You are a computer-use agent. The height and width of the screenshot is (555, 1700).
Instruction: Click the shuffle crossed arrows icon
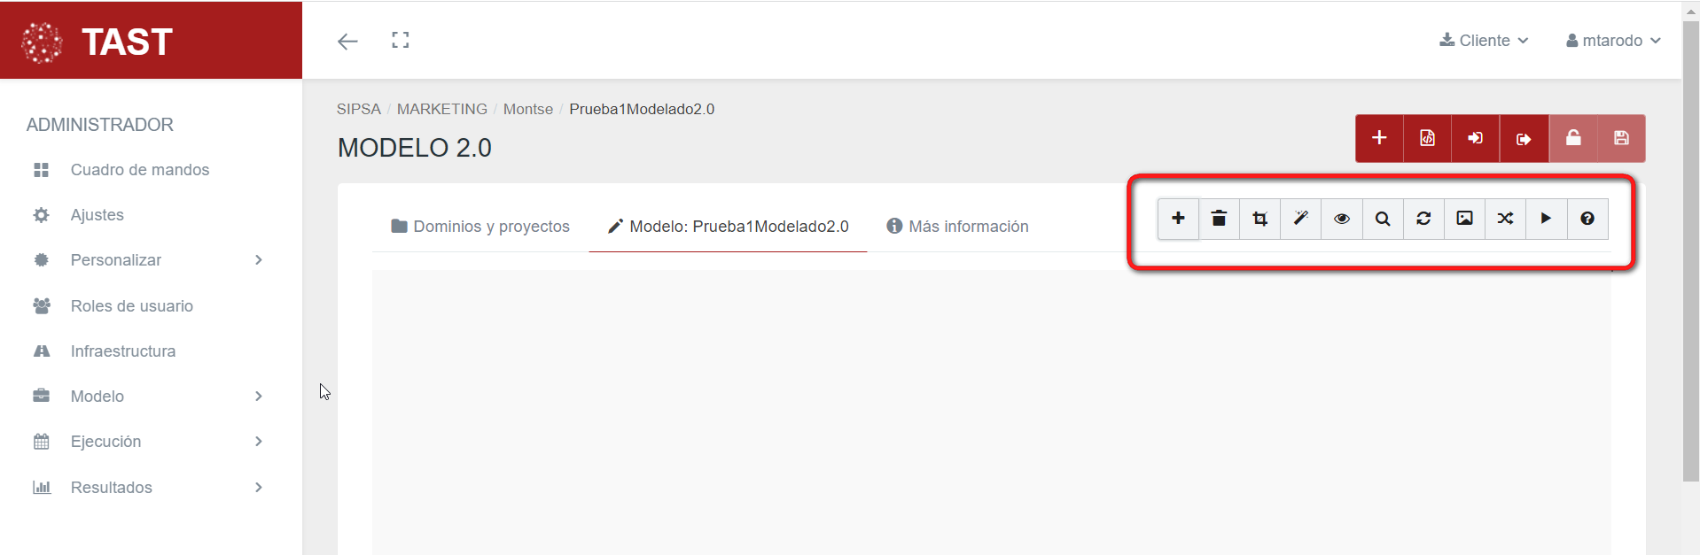point(1505,219)
